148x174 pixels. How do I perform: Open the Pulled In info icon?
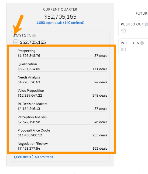(x=142, y=43)
